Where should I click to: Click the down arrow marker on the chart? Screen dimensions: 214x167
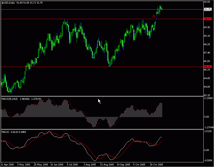[154, 16]
